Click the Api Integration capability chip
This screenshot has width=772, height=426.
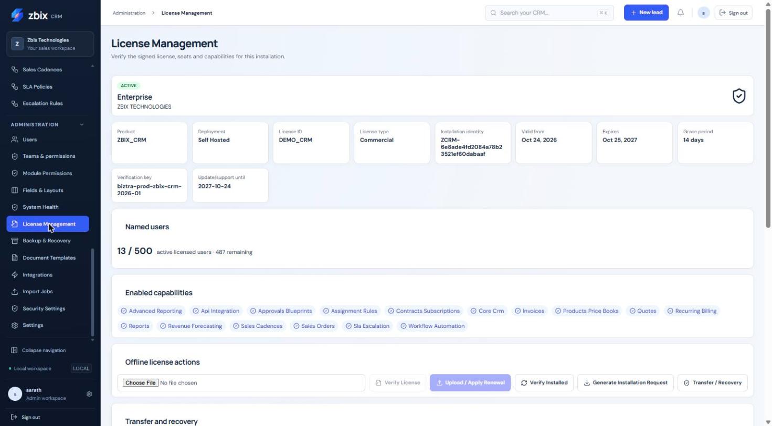click(216, 311)
